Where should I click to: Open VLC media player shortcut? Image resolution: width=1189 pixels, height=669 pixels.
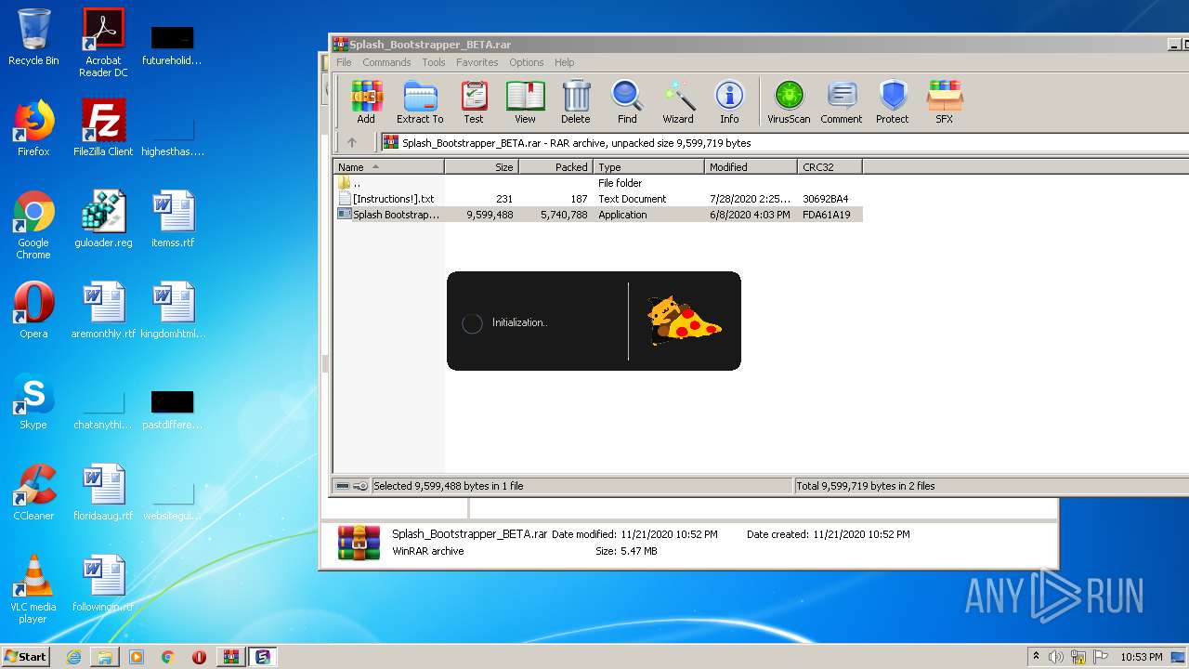[33, 589]
